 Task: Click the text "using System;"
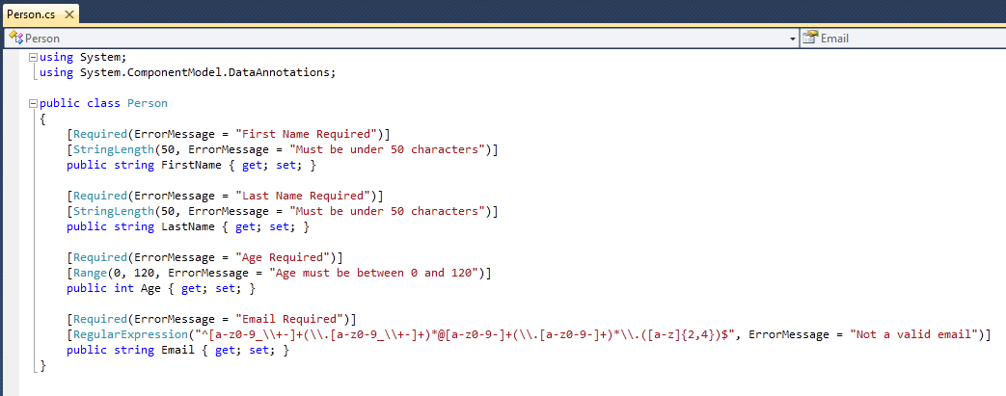83,57
